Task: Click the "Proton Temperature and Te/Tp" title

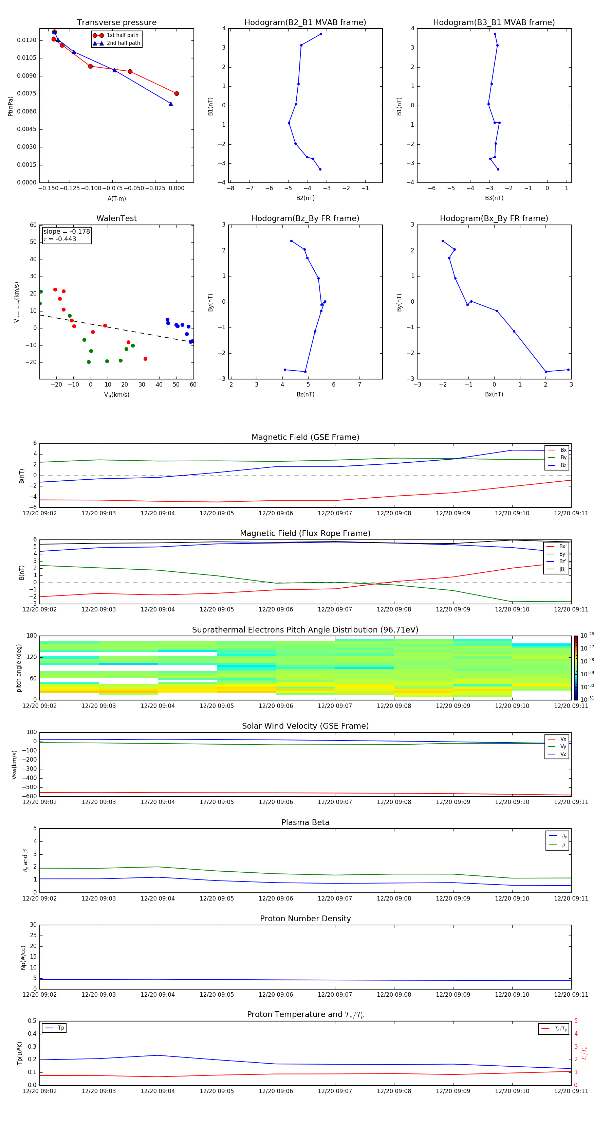Action: (305, 1015)
